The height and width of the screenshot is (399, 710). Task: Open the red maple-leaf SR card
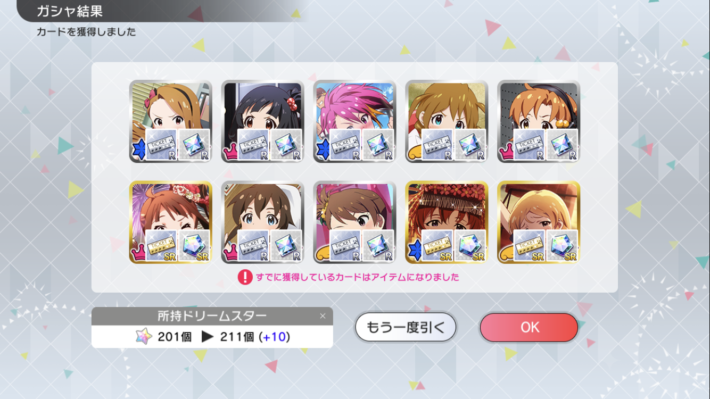point(447,222)
